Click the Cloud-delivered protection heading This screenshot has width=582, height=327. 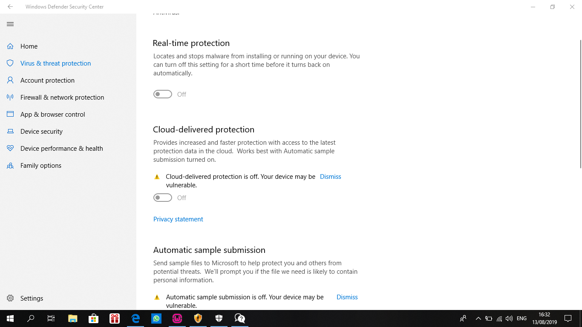[204, 129]
